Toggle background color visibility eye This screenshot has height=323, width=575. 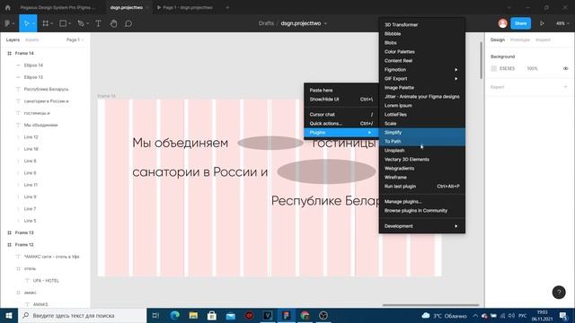click(565, 68)
